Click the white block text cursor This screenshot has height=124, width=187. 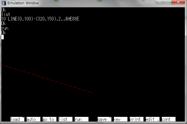3,37
